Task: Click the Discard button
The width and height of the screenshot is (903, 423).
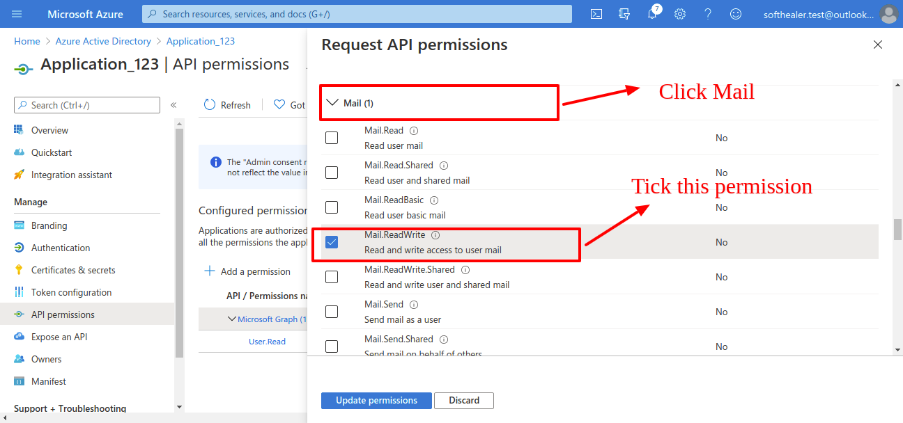Action: [464, 401]
